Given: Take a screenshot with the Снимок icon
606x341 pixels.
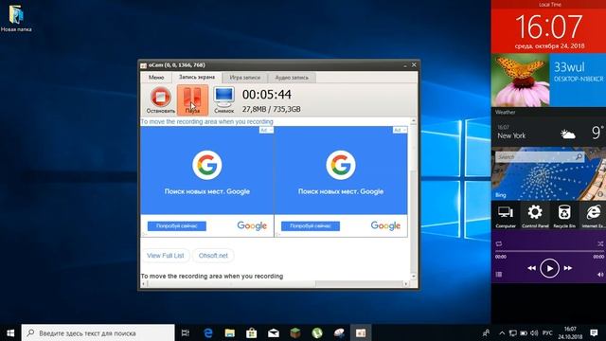Looking at the screenshot, I should (x=224, y=100).
